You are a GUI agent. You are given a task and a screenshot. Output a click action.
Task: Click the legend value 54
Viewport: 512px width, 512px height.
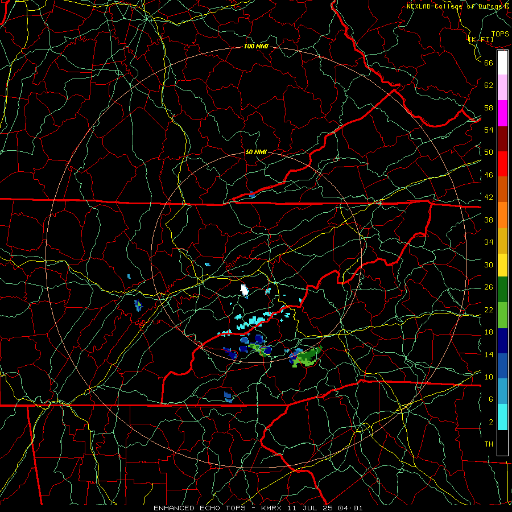(x=489, y=130)
